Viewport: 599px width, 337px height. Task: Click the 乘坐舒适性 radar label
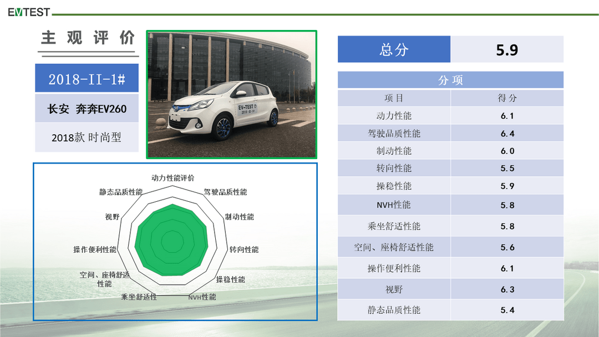tap(139, 297)
